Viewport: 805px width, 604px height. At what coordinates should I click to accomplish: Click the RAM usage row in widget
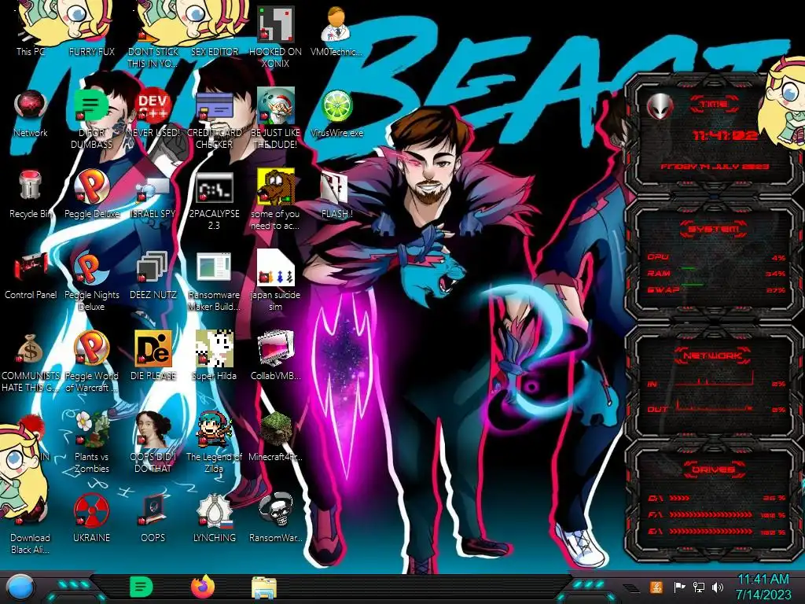pos(716,273)
